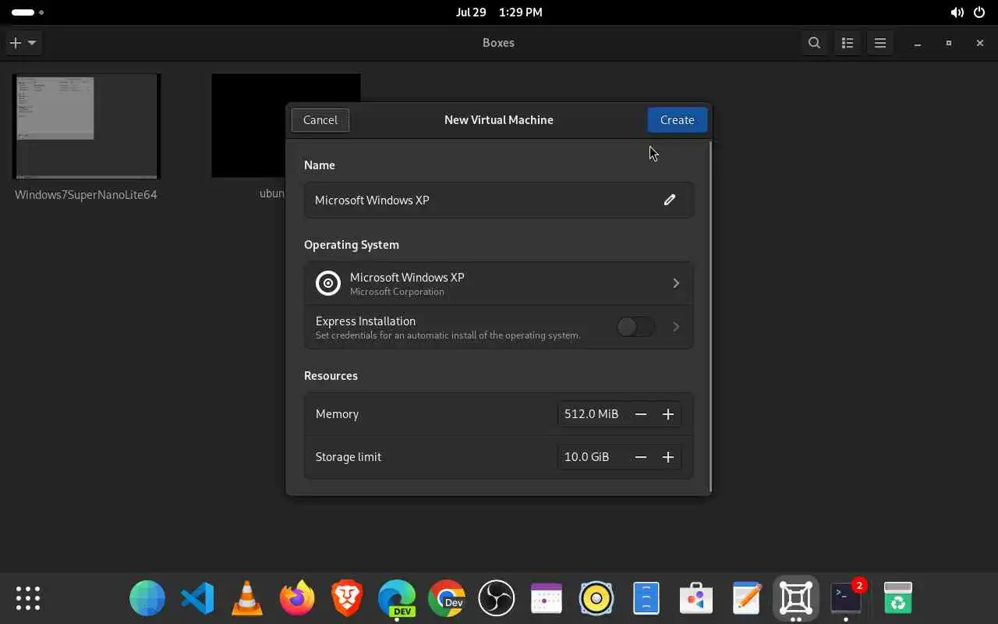Increase Storage limit with plus button
The width and height of the screenshot is (998, 624).
[668, 457]
